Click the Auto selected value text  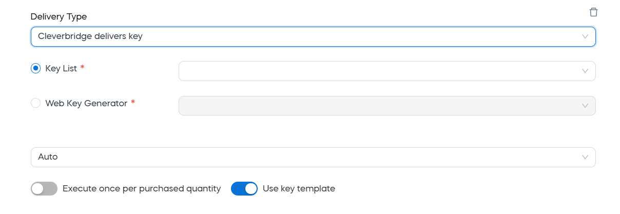click(48, 157)
